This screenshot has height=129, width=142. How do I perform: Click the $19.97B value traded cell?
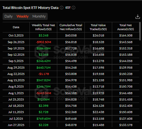coord(98,93)
